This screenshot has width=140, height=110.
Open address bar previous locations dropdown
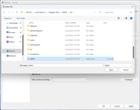95,12
